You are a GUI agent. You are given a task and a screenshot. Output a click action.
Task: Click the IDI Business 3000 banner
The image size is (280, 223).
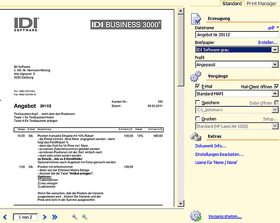[126, 24]
